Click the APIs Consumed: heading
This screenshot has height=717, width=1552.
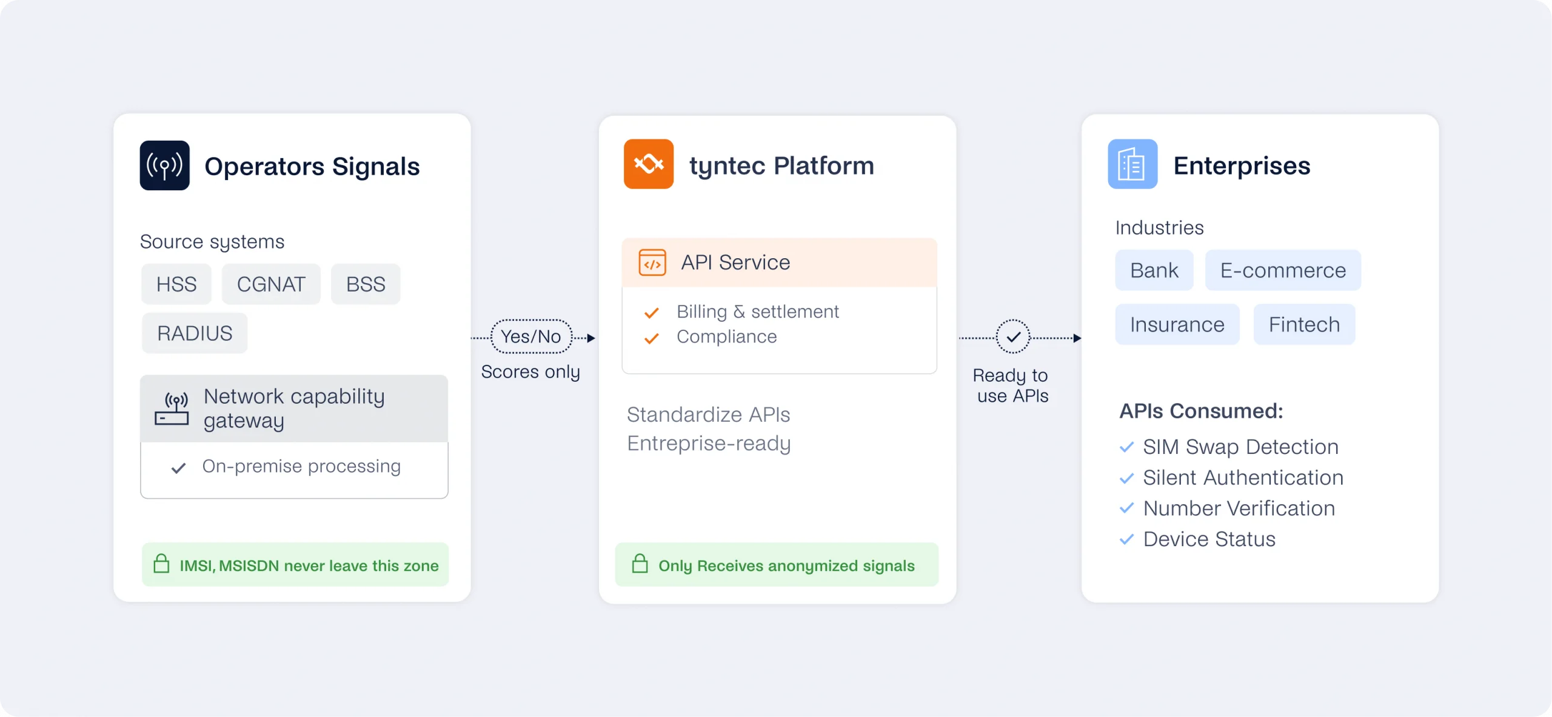click(x=1201, y=411)
